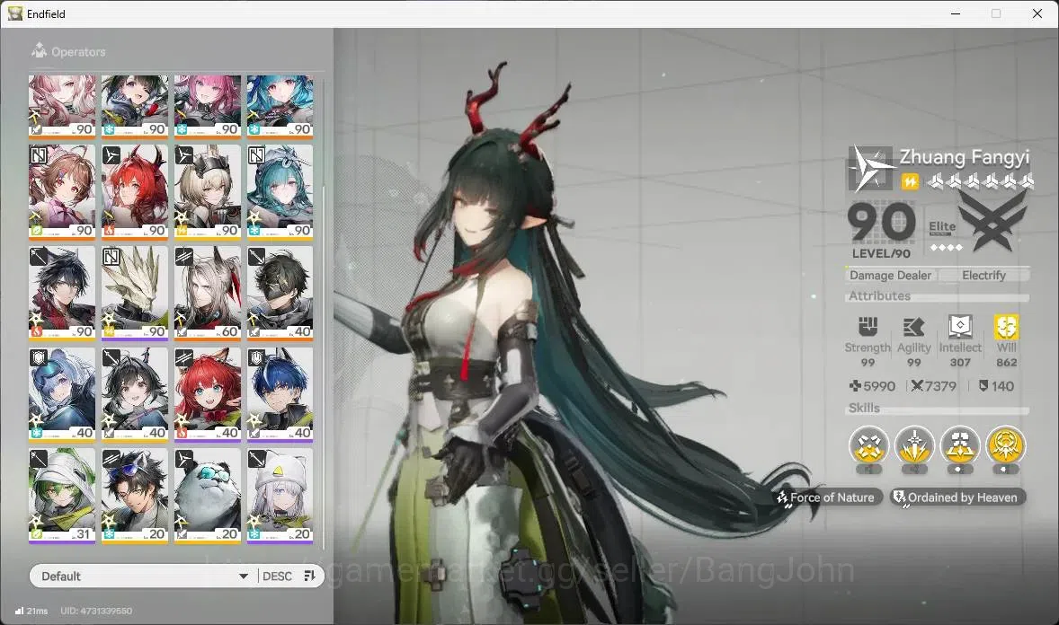Select the highlighted yellow Will icon
The height and width of the screenshot is (625, 1059).
point(1006,327)
